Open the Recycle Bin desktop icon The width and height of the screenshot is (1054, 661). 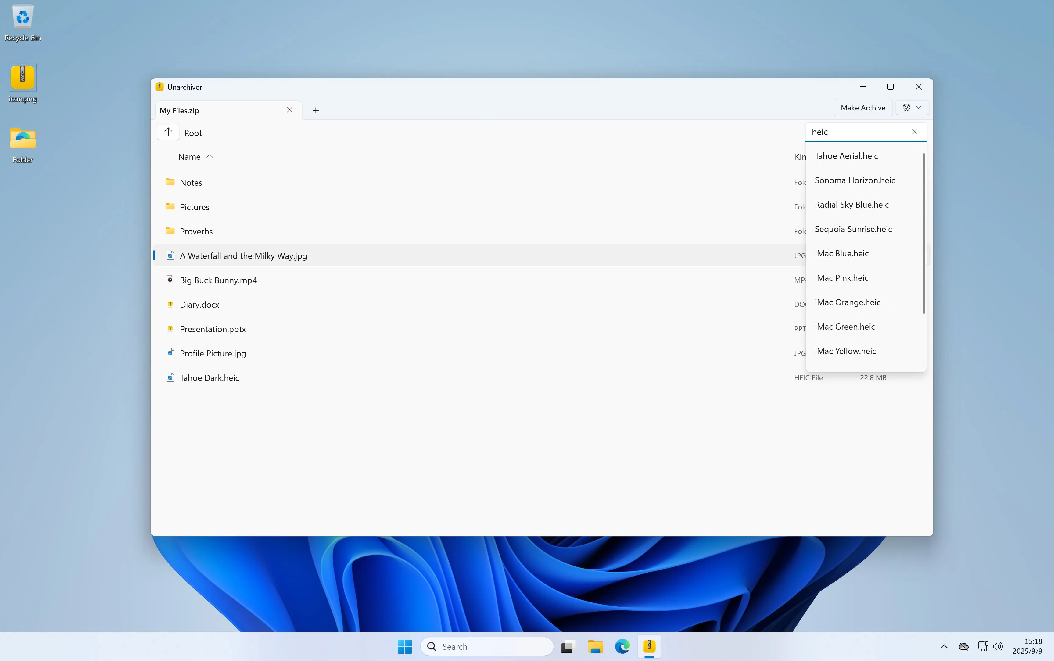(x=23, y=23)
